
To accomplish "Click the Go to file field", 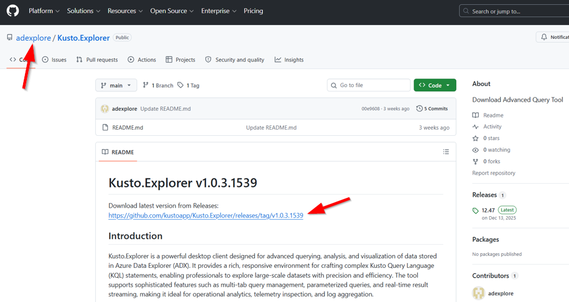I will [369, 85].
